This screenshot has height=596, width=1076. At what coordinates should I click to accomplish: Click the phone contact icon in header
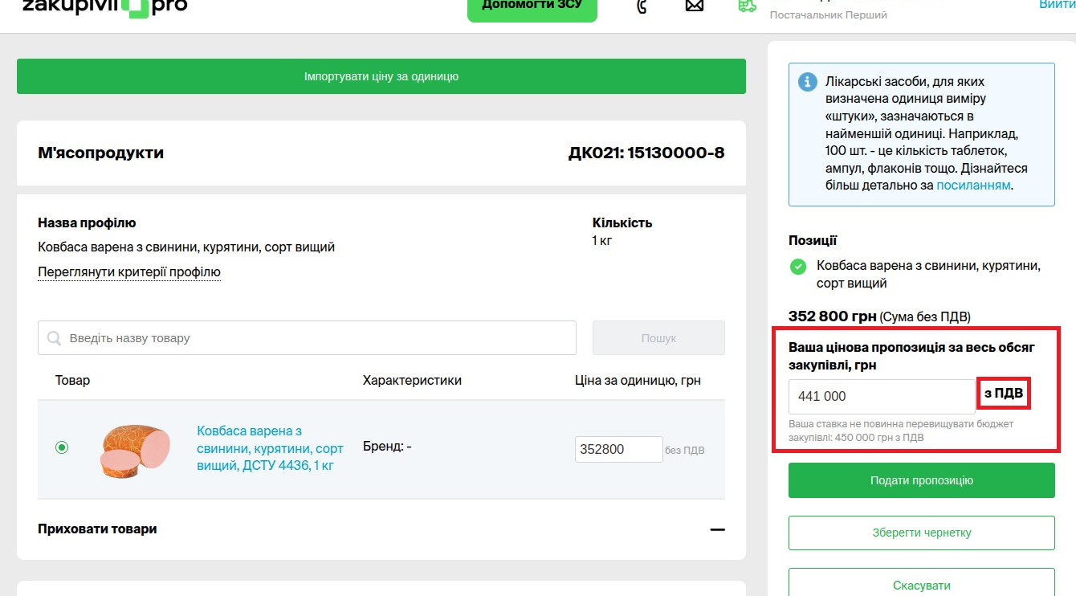coord(642,6)
